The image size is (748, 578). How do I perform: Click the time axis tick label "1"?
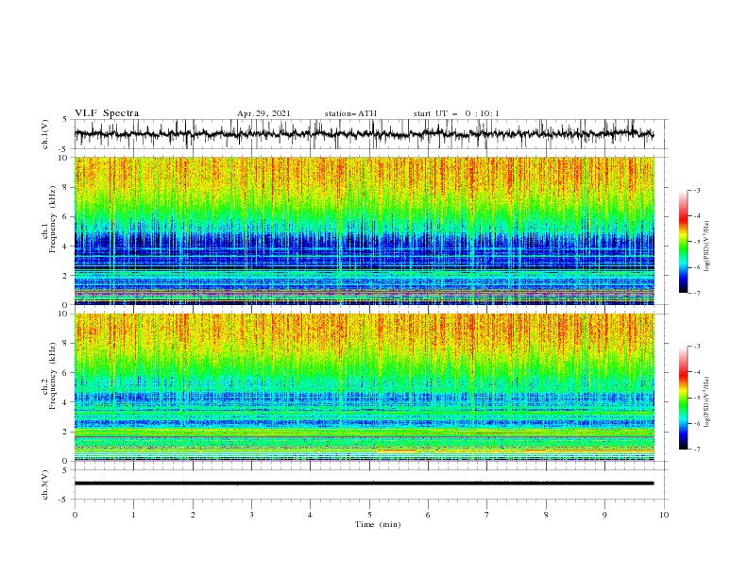tap(133, 515)
